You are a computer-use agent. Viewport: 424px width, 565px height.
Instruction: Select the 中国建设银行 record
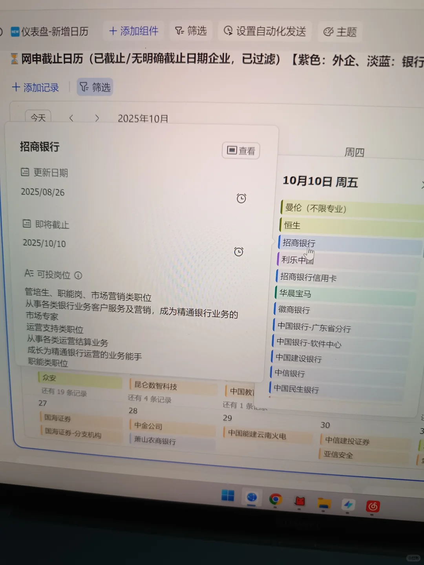pyautogui.click(x=338, y=359)
